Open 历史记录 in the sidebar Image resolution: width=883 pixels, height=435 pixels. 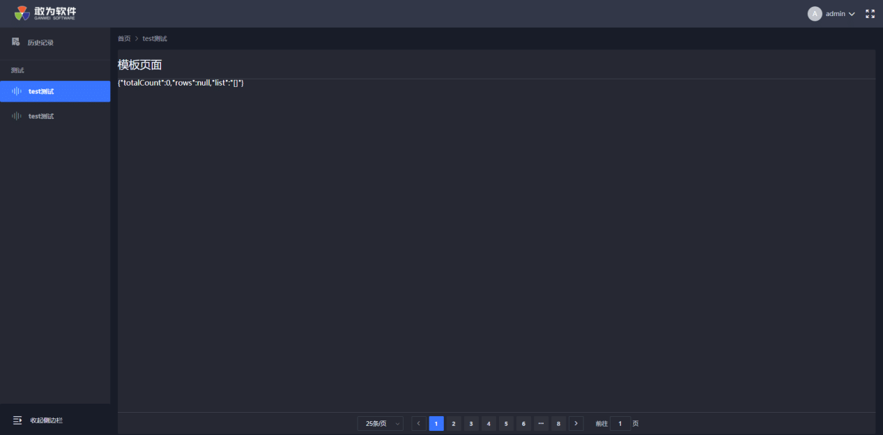(x=55, y=42)
